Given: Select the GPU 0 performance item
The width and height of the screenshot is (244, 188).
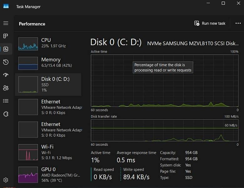Looking at the screenshot, I should pos(48,175).
